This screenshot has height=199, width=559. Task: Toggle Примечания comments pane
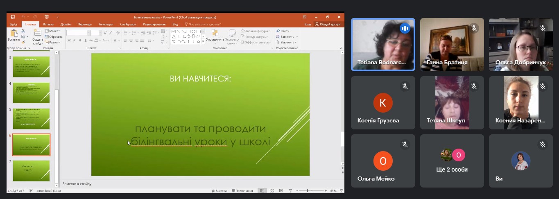pyautogui.click(x=242, y=191)
